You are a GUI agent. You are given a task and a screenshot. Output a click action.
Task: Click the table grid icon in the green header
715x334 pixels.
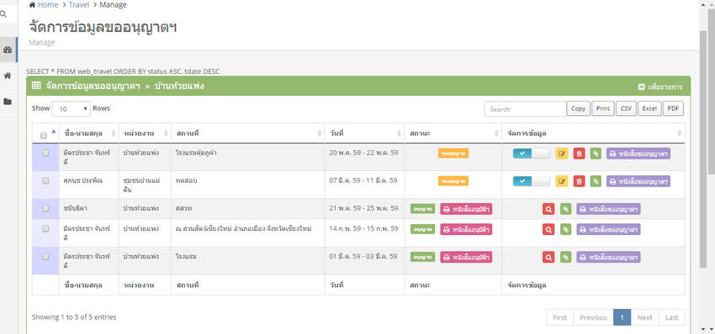point(36,86)
